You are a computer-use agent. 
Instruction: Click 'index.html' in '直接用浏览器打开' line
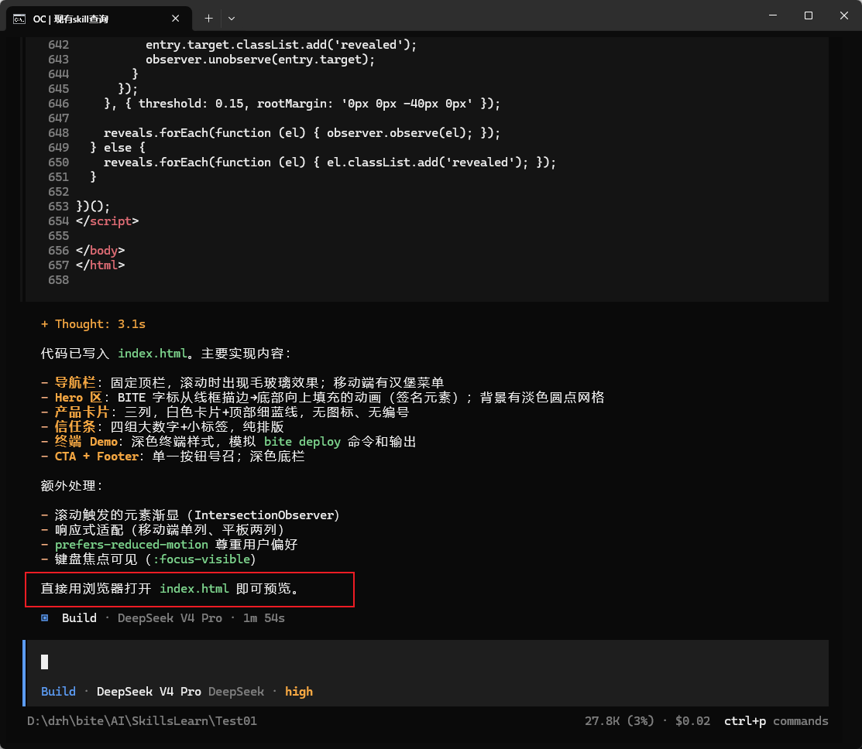[194, 588]
